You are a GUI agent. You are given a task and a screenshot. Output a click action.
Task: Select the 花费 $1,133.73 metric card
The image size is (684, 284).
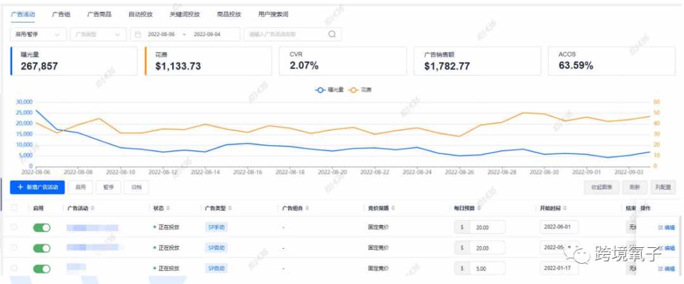(x=208, y=61)
